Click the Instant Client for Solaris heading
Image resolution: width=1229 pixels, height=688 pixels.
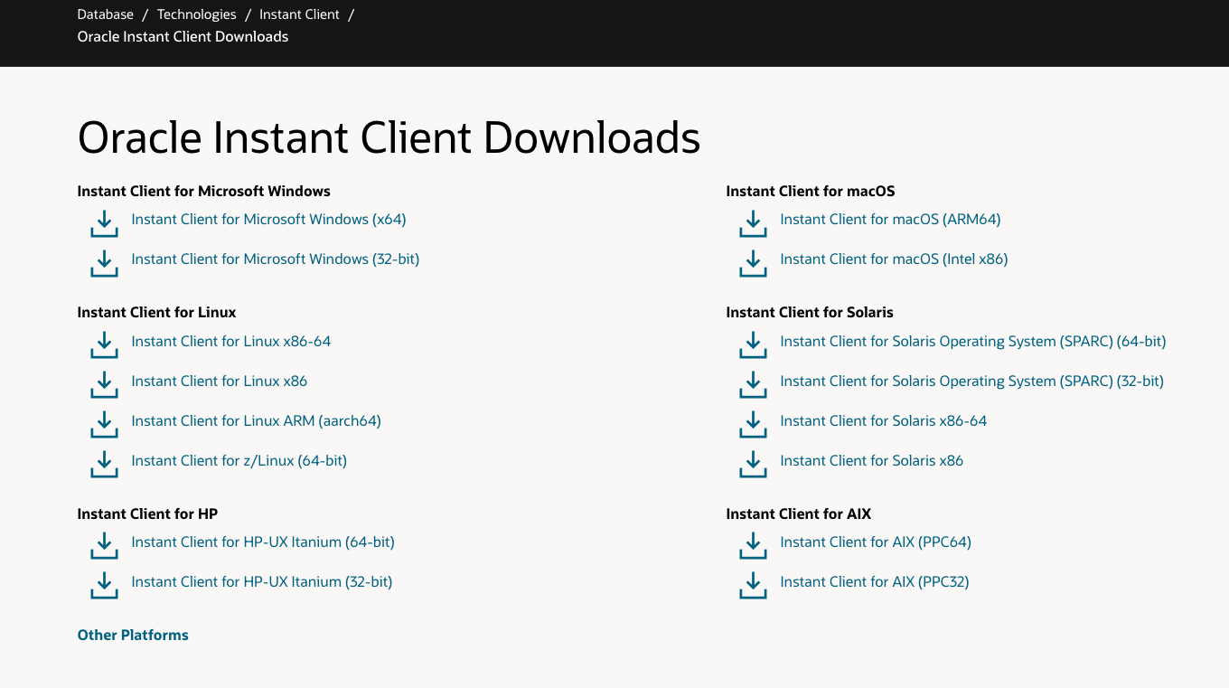tap(810, 312)
